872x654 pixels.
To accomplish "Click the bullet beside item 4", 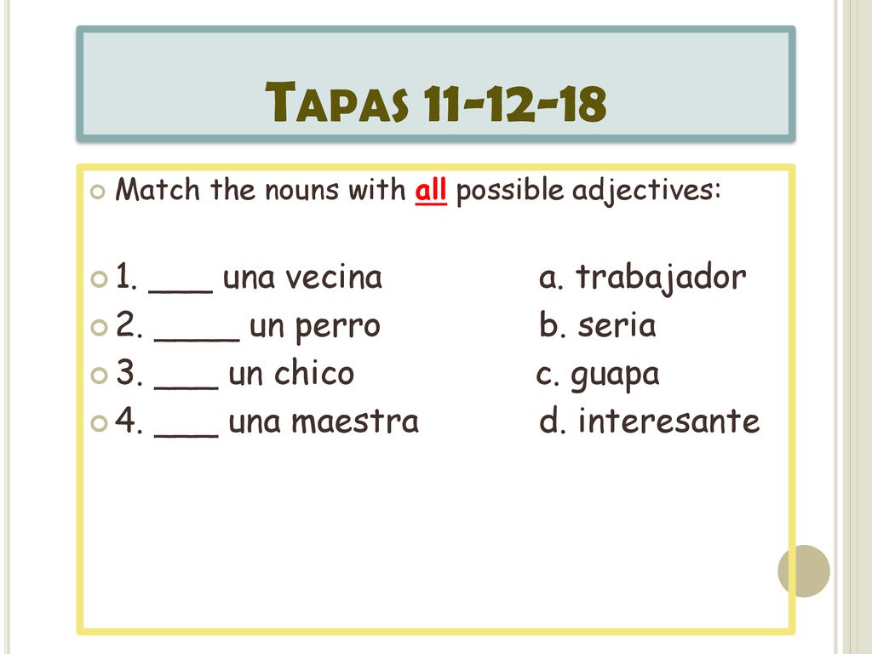I will (x=99, y=423).
